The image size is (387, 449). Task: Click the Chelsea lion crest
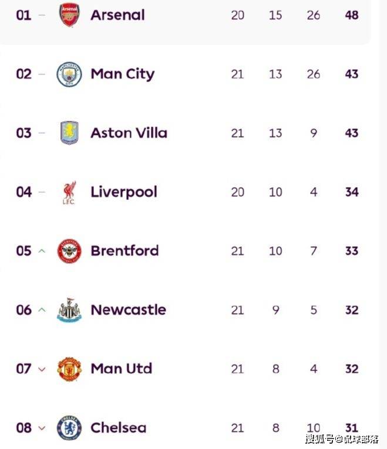(x=69, y=428)
